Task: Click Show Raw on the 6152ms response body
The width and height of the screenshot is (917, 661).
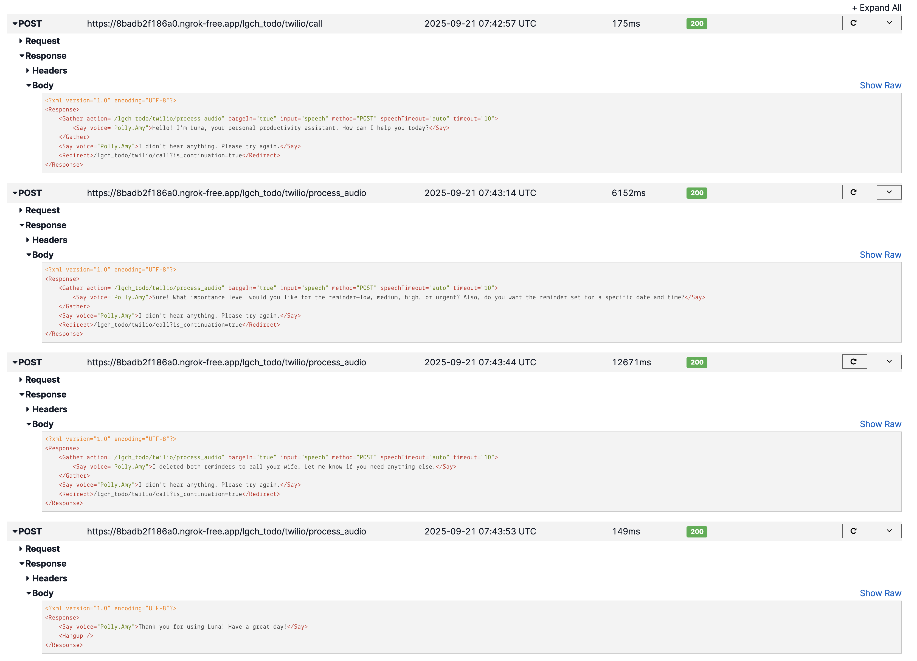Action: pyautogui.click(x=881, y=254)
